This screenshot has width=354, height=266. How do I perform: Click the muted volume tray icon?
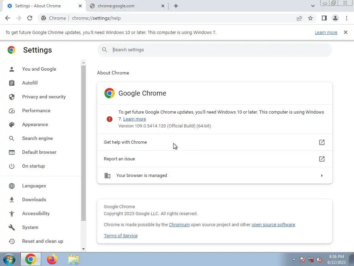coord(319,260)
